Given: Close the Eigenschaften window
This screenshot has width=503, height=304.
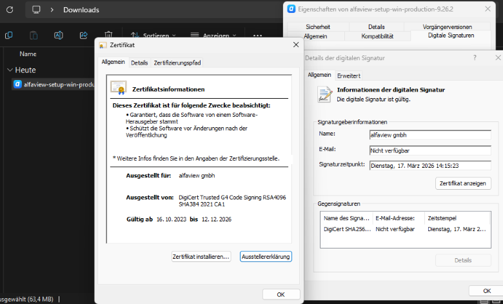Looking at the screenshot, I should 488,9.
